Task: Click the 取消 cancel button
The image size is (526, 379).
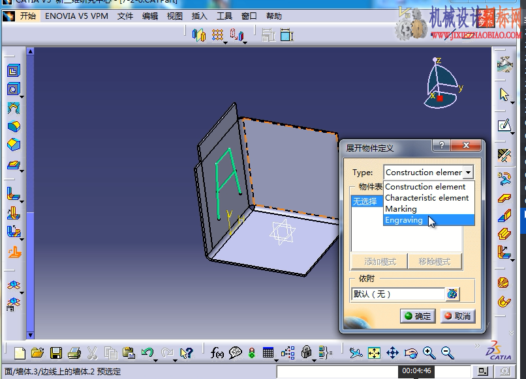Action: 457,316
